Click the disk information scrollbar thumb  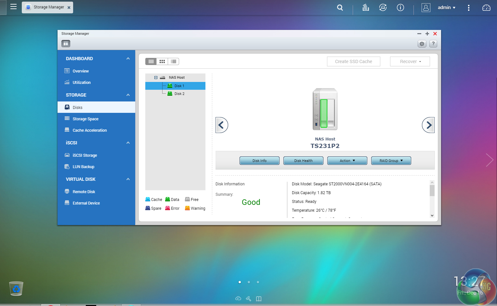click(432, 191)
